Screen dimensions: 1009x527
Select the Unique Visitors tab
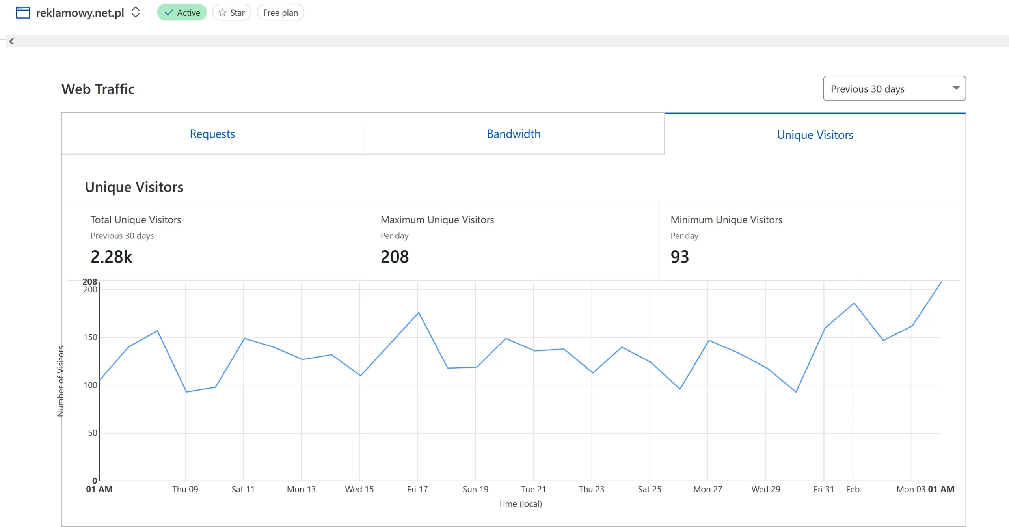pos(815,135)
